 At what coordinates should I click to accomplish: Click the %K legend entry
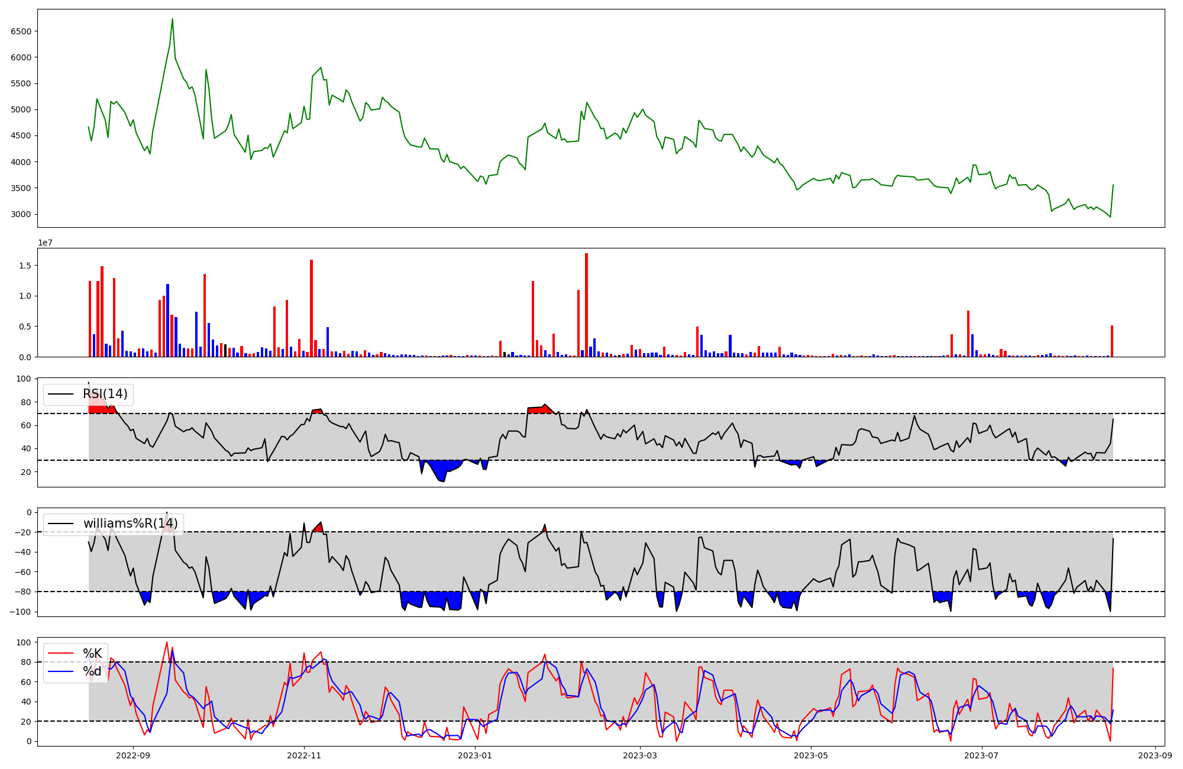(92, 653)
